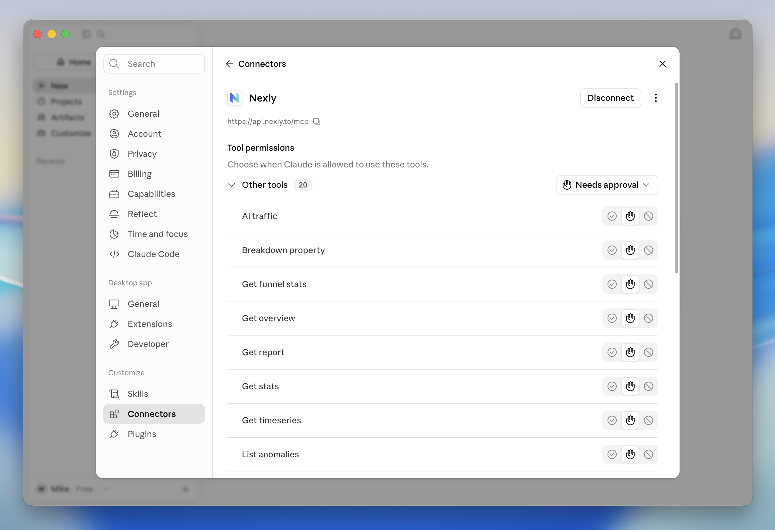The width and height of the screenshot is (775, 530).
Task: Click the Connectors back link text
Action: click(x=262, y=64)
